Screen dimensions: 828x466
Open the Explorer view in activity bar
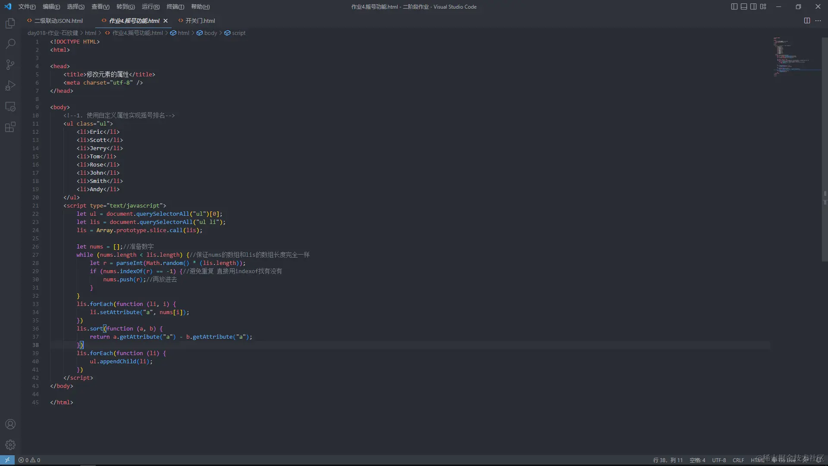(10, 23)
